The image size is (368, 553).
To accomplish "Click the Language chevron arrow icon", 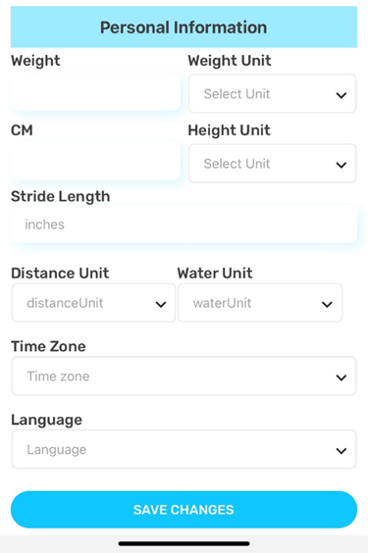I will click(x=342, y=451).
